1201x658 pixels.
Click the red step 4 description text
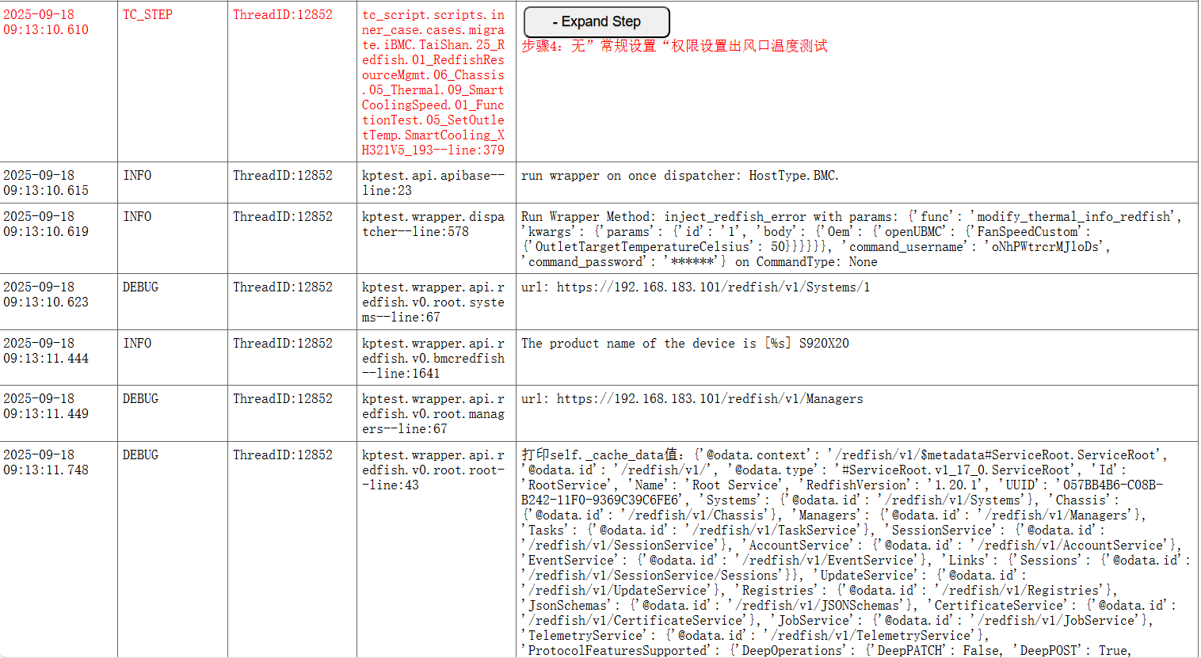[673, 46]
